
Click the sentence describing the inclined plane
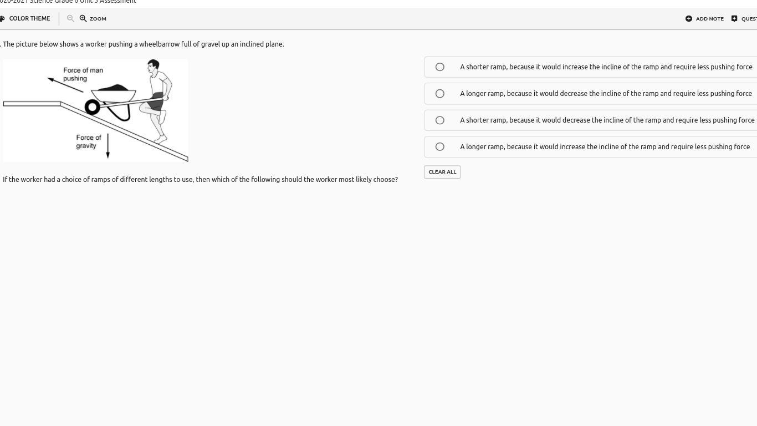click(x=143, y=44)
